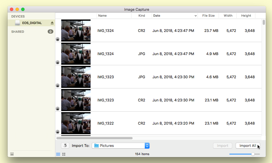Select the EOS_DIGITAL drive icon
Screen dimensions: 272x163
click(17, 23)
